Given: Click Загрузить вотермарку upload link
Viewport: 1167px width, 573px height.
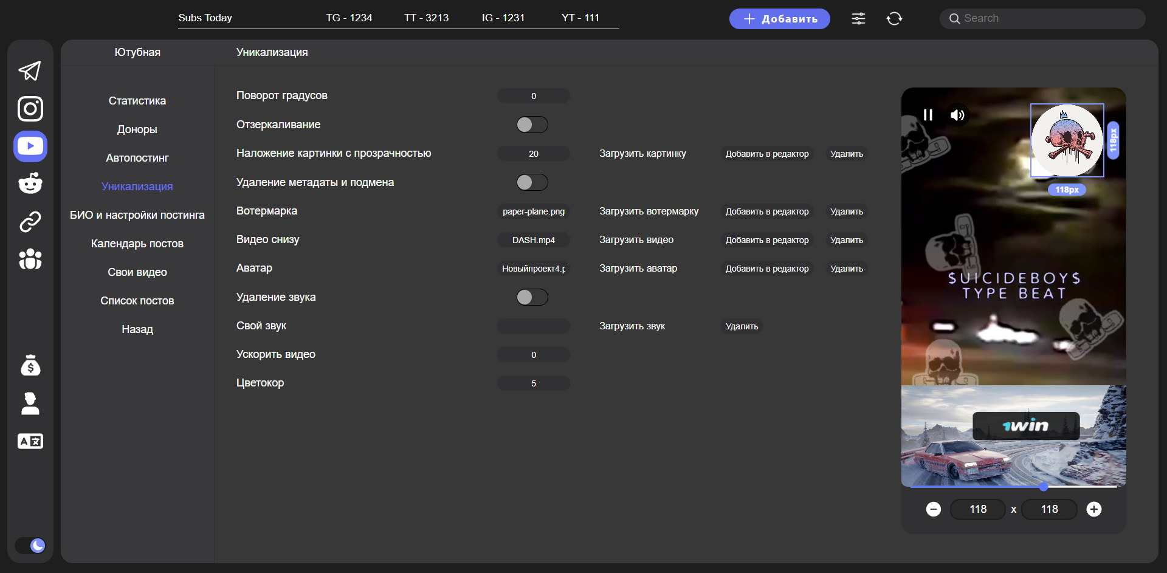Looking at the screenshot, I should pyautogui.click(x=649, y=211).
